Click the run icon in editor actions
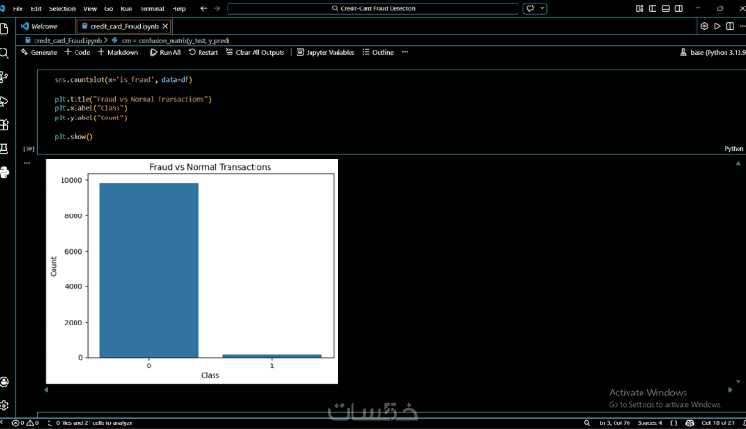The image size is (746, 429). (x=717, y=26)
